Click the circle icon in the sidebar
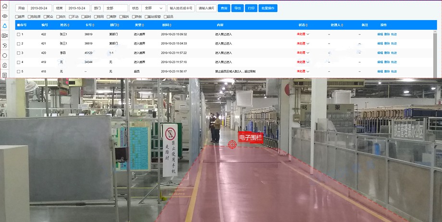The width and height of the screenshot is (442, 222). coord(5,55)
